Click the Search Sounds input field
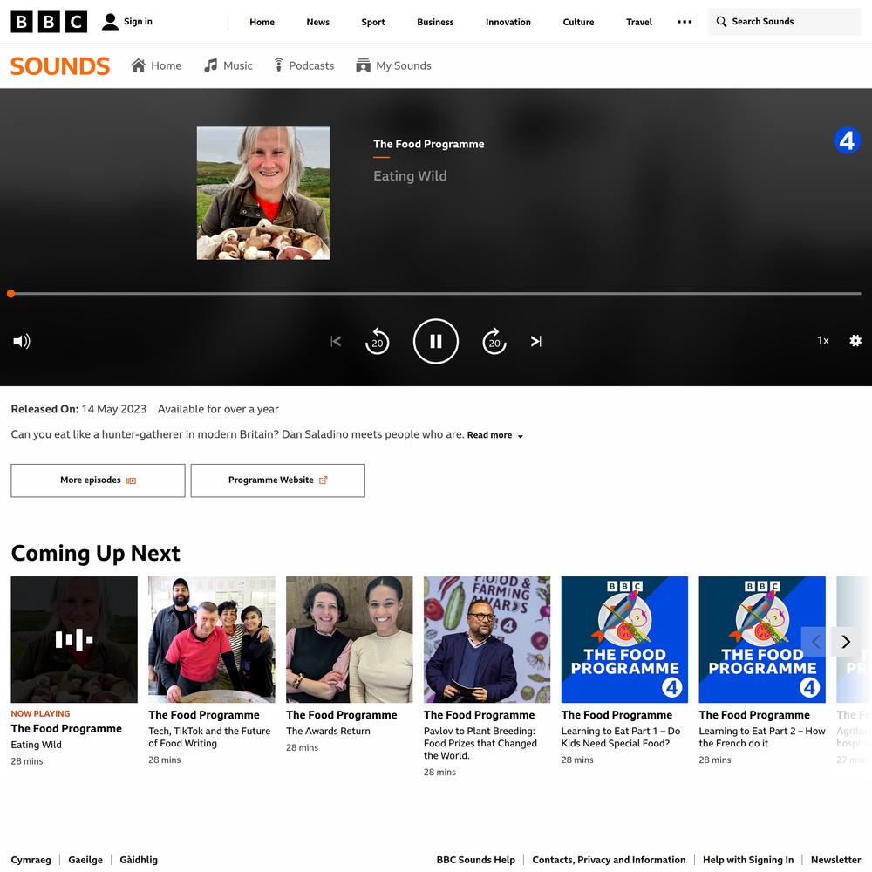This screenshot has width=872, height=872. tap(784, 22)
